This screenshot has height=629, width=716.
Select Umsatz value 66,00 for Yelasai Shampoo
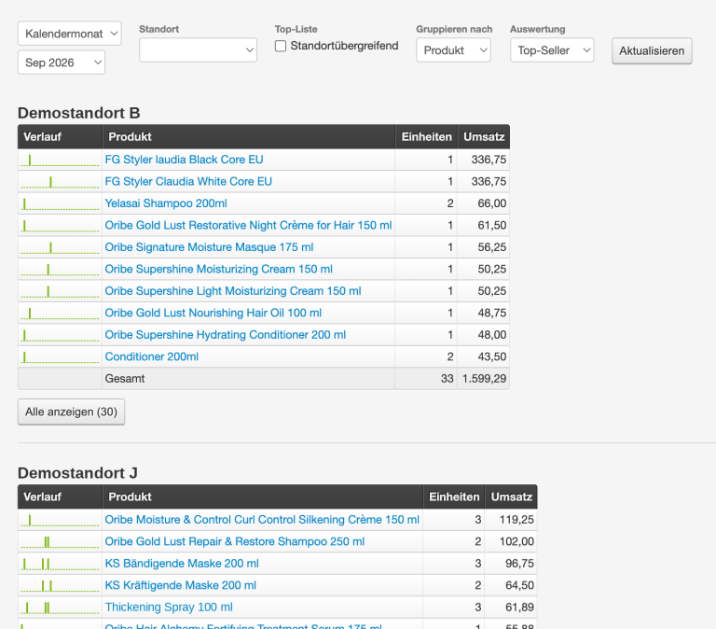(x=492, y=203)
